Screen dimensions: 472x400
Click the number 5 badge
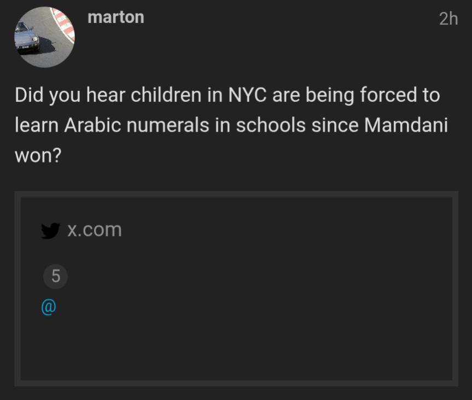[55, 277]
